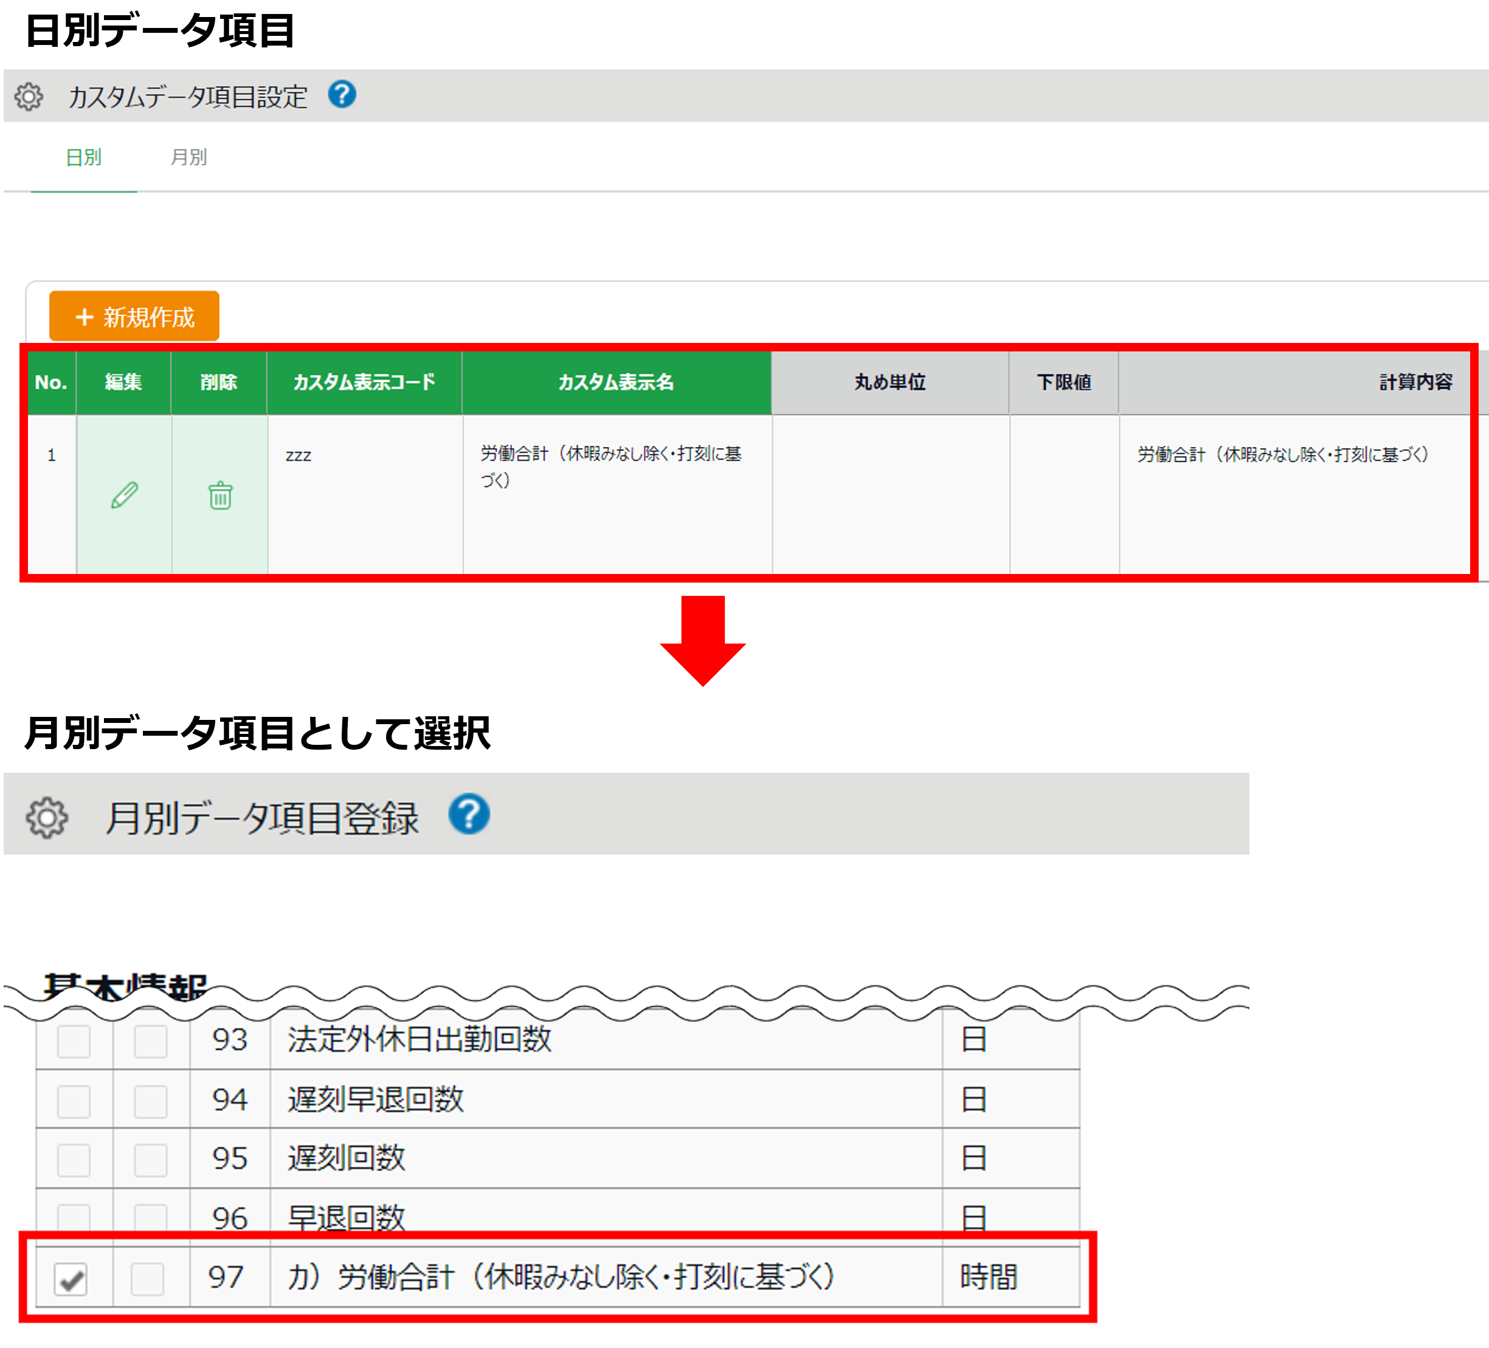This screenshot has height=1348, width=1489.
Task: Tick second checkbox in row 97
Action: point(148,1279)
